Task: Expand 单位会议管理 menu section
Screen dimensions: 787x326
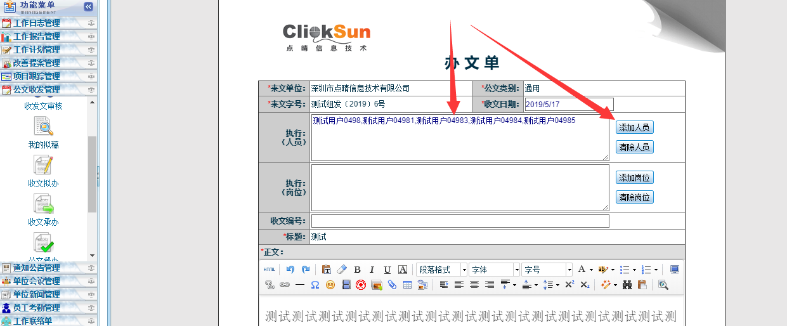Action: [x=49, y=281]
